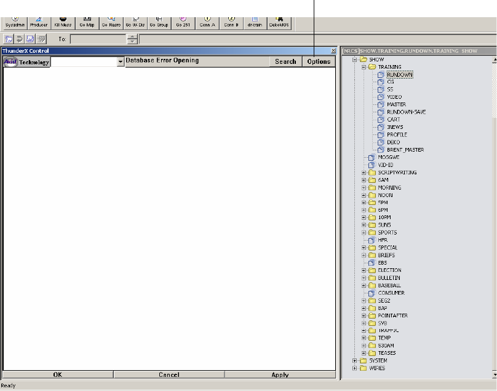497x391 pixels.
Task: Click Apply at bottom of ThunderX Control
Action: click(x=280, y=374)
